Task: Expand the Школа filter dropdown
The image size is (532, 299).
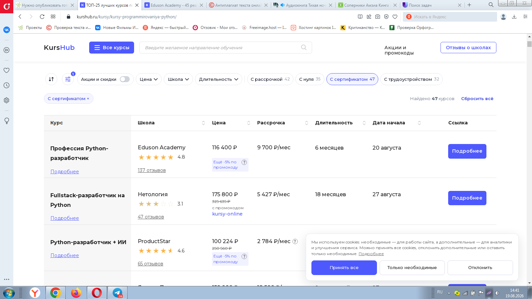Action: (178, 79)
